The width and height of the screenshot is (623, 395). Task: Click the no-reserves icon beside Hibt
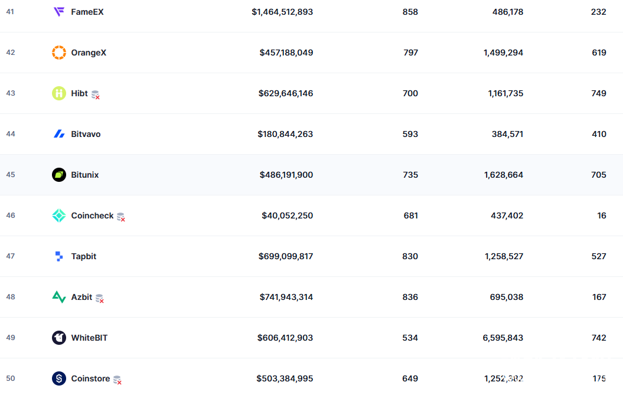coord(96,94)
